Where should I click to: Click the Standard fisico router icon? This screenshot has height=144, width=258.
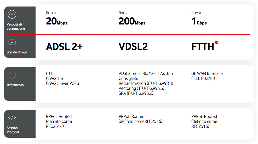[x=12, y=42]
